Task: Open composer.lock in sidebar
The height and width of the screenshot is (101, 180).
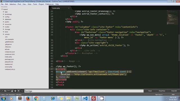Action: pyautogui.click(x=10, y=54)
